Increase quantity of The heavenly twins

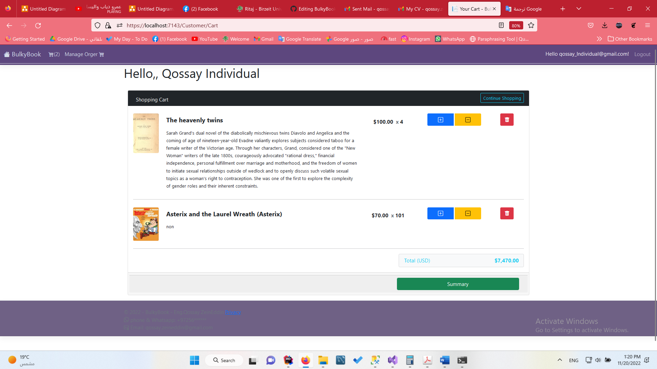coord(440,120)
